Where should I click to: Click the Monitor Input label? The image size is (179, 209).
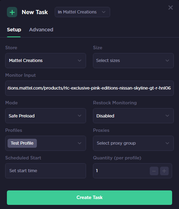21,75
